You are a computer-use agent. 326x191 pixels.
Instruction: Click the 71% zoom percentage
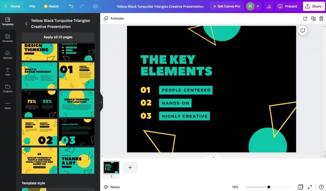point(235,187)
